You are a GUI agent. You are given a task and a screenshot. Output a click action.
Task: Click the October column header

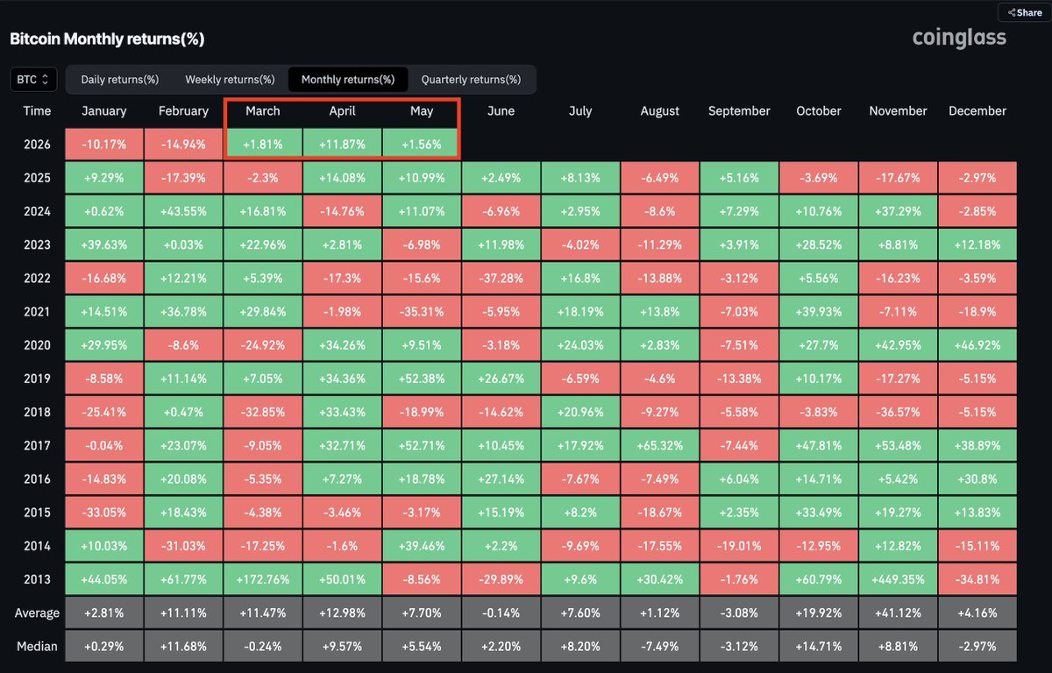click(x=818, y=111)
